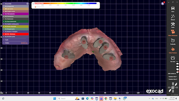Show the Screw channels layer
This screenshot has width=179, height=101.
(6, 26)
